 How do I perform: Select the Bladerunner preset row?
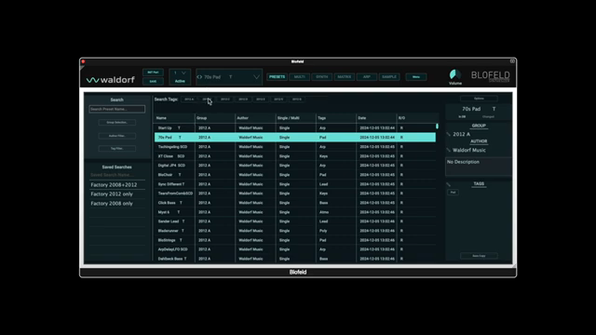[295, 231]
